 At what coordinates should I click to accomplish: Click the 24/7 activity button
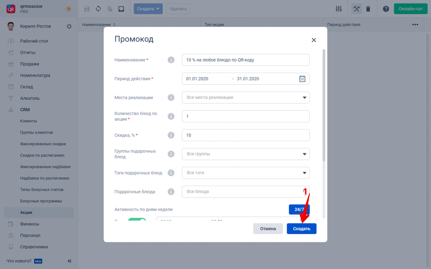[x=299, y=209]
